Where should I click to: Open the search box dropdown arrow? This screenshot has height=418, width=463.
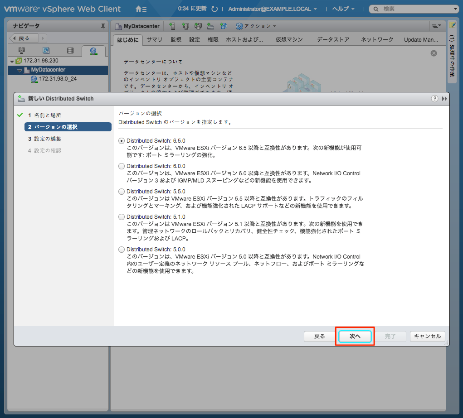(x=455, y=9)
